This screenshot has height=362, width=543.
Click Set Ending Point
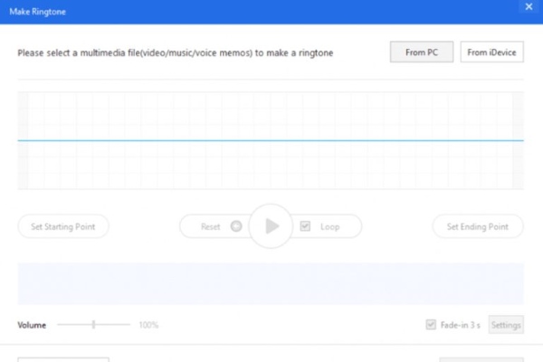478,226
